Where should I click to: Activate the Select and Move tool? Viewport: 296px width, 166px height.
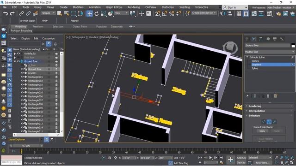click(x=89, y=13)
